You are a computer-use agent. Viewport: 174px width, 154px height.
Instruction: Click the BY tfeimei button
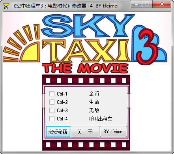click(113, 131)
